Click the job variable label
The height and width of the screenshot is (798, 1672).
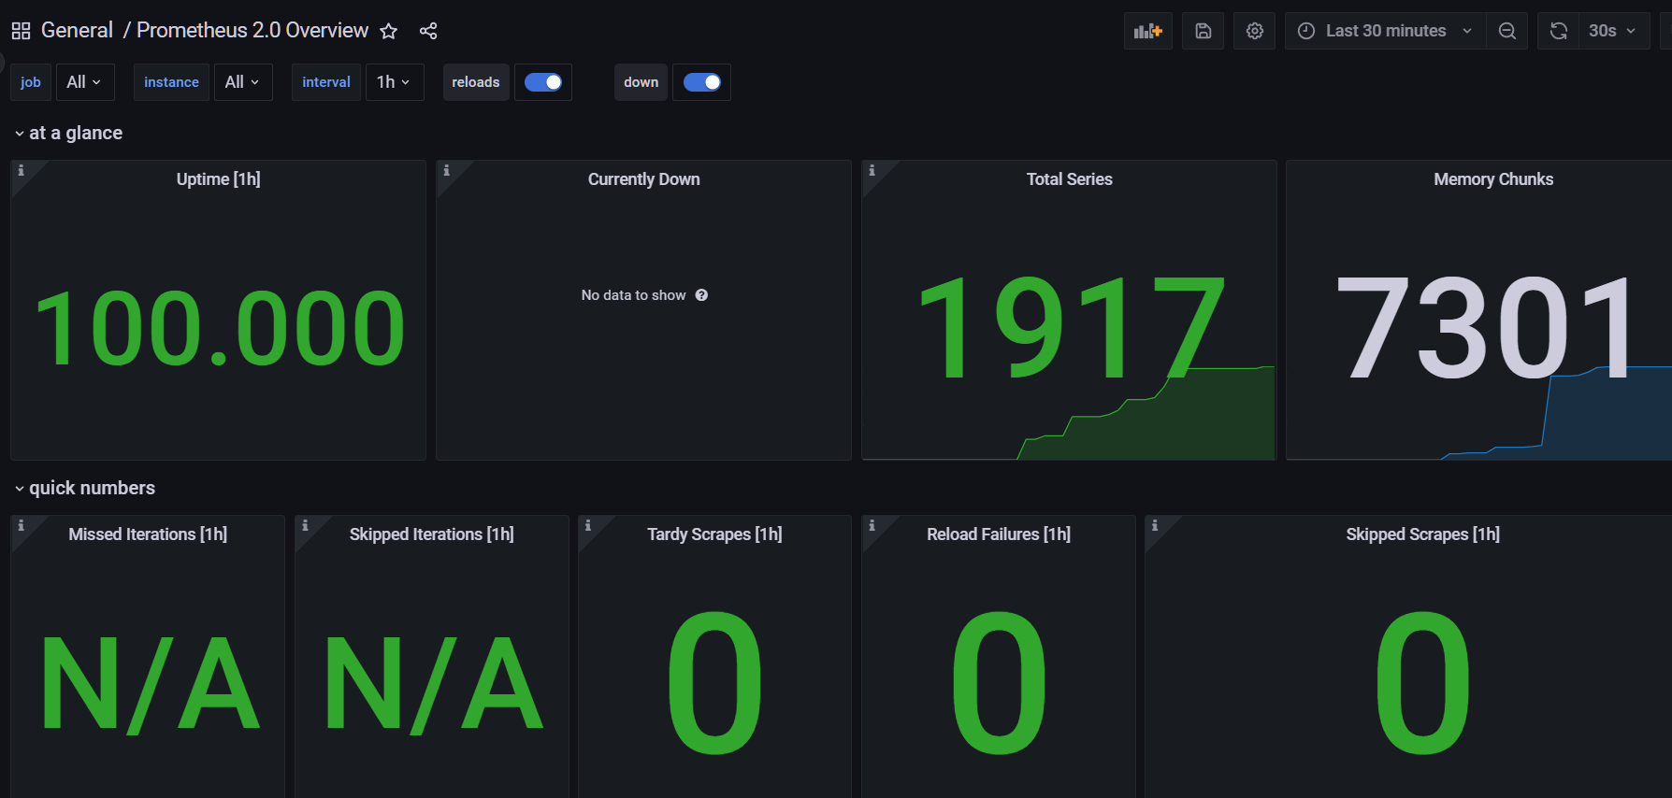[x=31, y=82]
